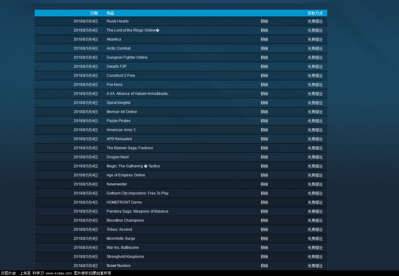Click the 物品 column header
This screenshot has height=276, width=399.
[x=110, y=13]
